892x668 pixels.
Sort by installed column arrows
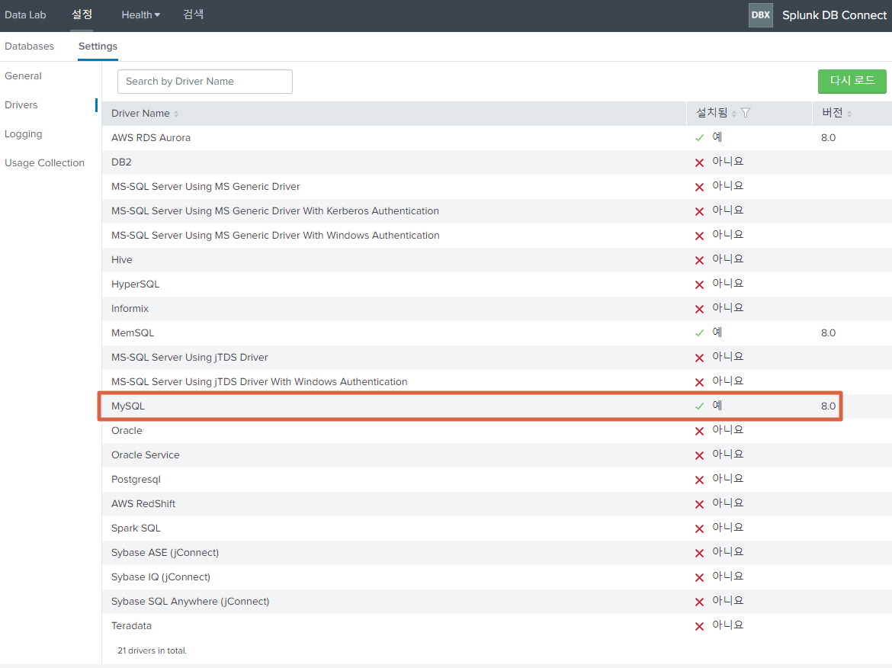(734, 114)
